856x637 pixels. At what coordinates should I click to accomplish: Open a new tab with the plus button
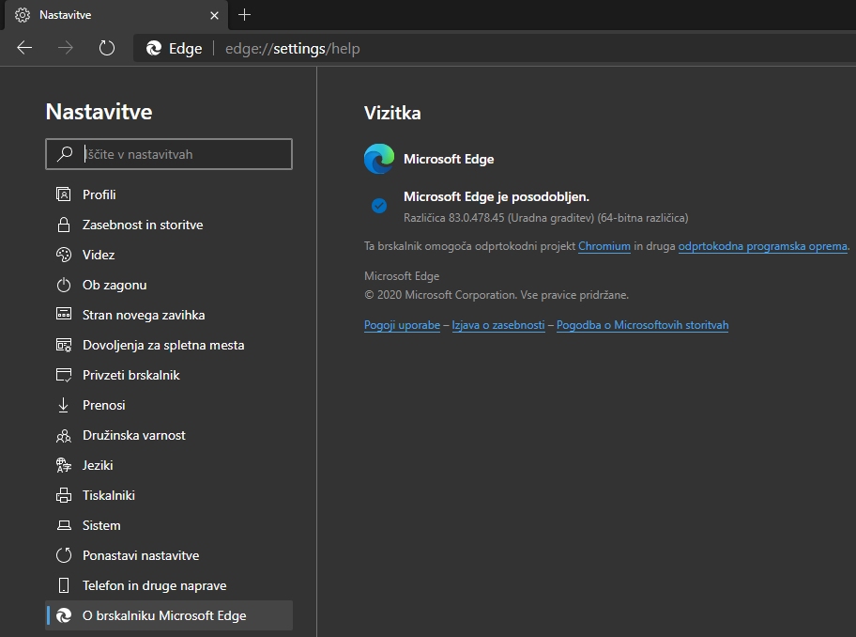click(x=245, y=15)
